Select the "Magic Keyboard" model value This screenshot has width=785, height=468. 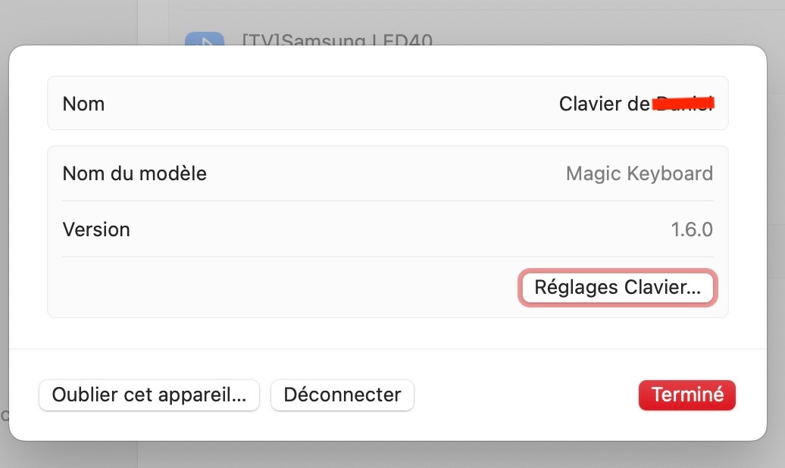[x=639, y=173]
